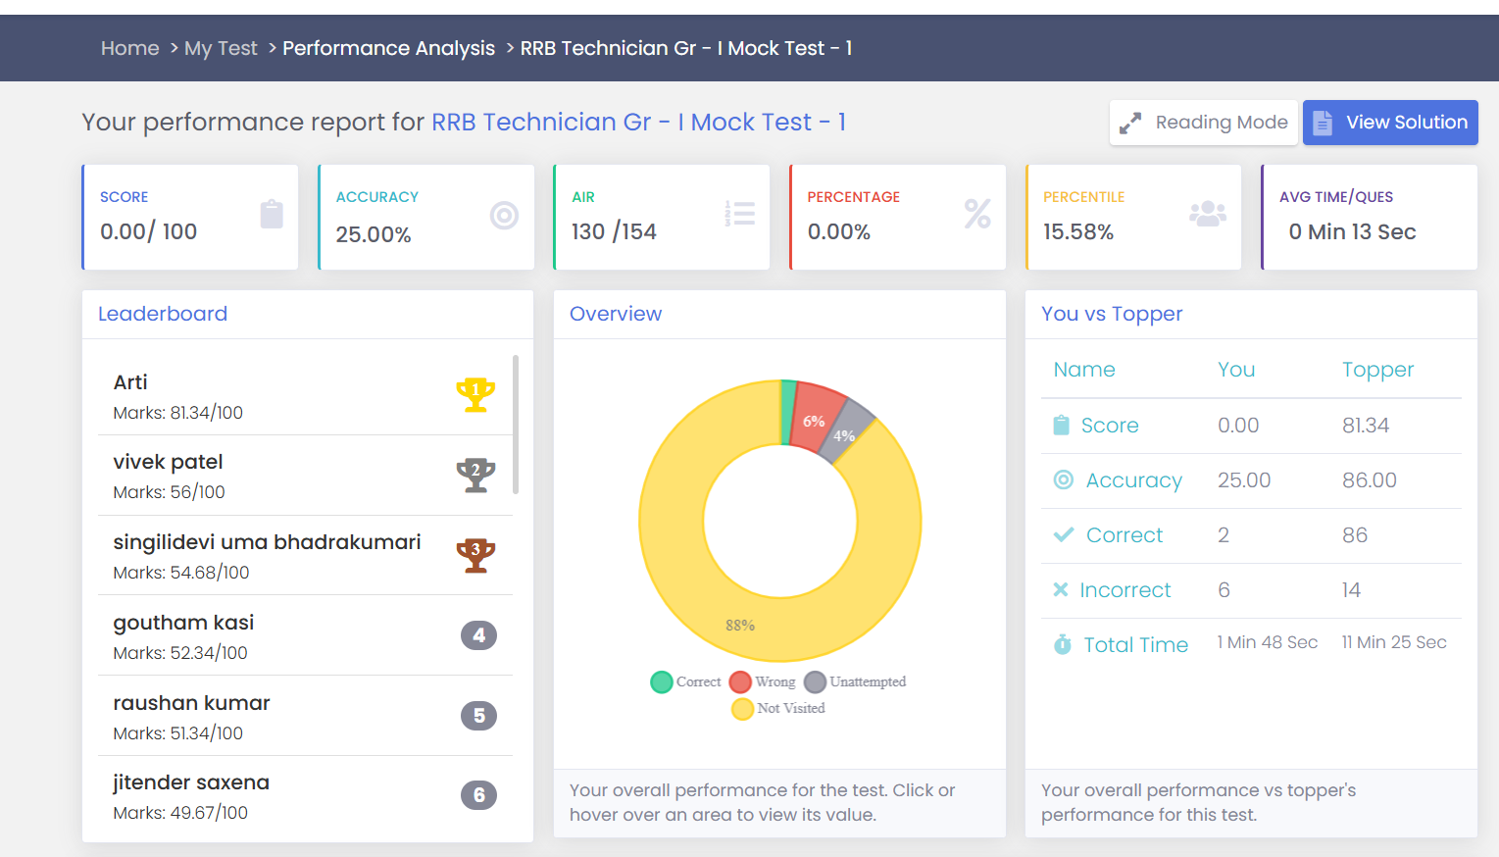Click the Accuracy row target icon in You vs Topper
The width and height of the screenshot is (1499, 857).
point(1063,479)
